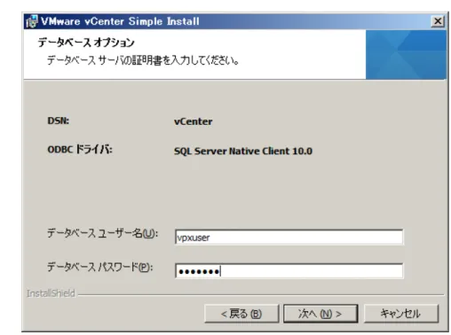Image resolution: width=451 pixels, height=335 pixels.
Task: Click the キャンセル cancel button
Action: (401, 314)
